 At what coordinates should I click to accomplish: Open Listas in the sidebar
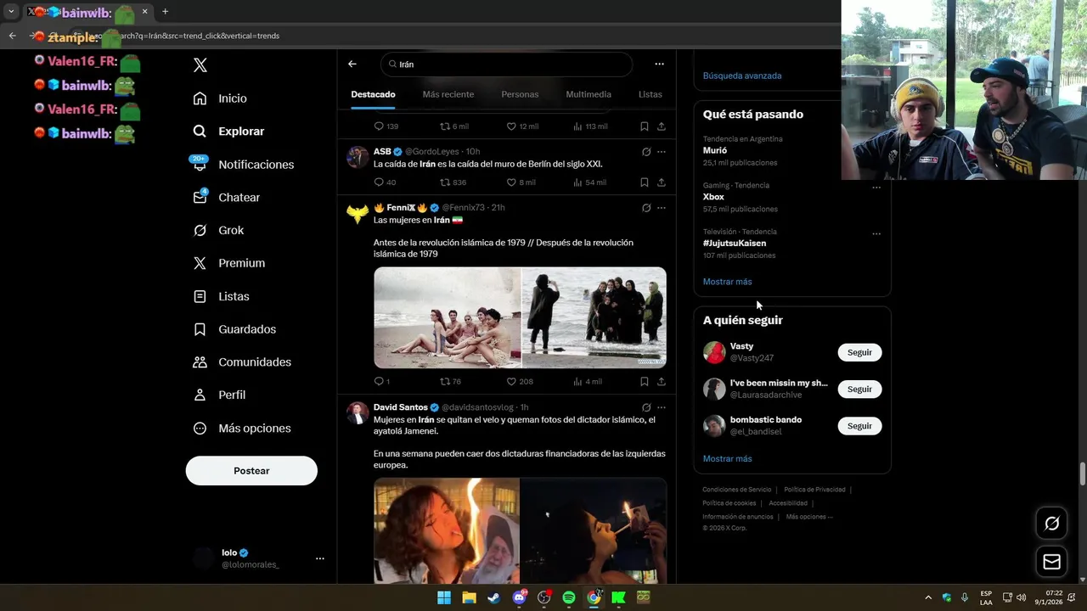[221, 296]
